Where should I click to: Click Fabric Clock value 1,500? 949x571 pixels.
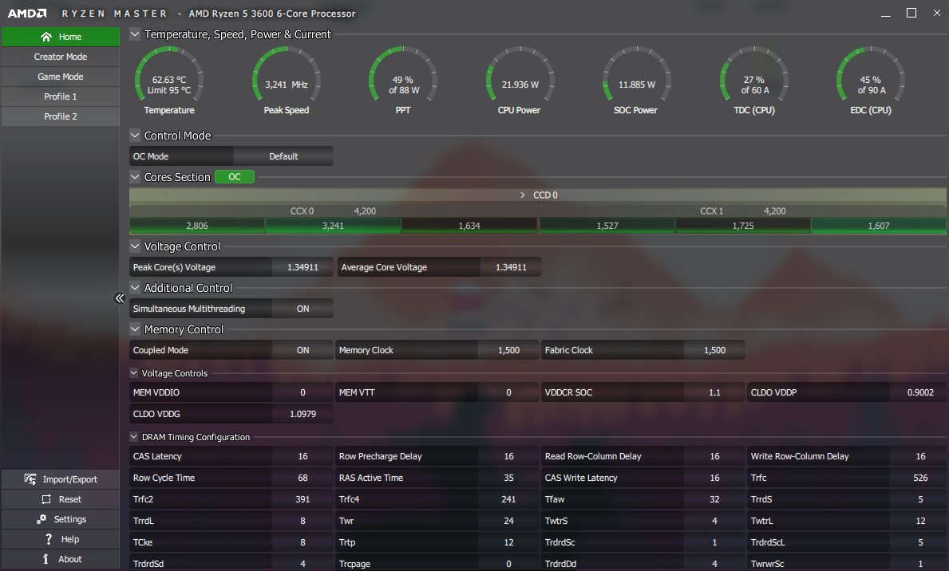[714, 350]
